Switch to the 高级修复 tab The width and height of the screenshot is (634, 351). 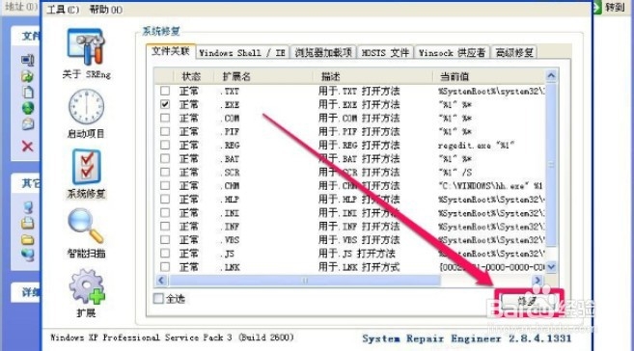[x=514, y=52]
